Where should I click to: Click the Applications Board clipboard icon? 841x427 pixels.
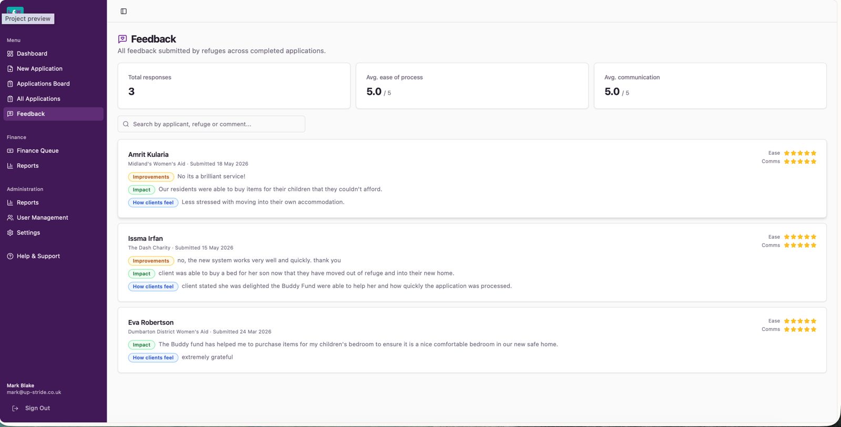point(10,84)
